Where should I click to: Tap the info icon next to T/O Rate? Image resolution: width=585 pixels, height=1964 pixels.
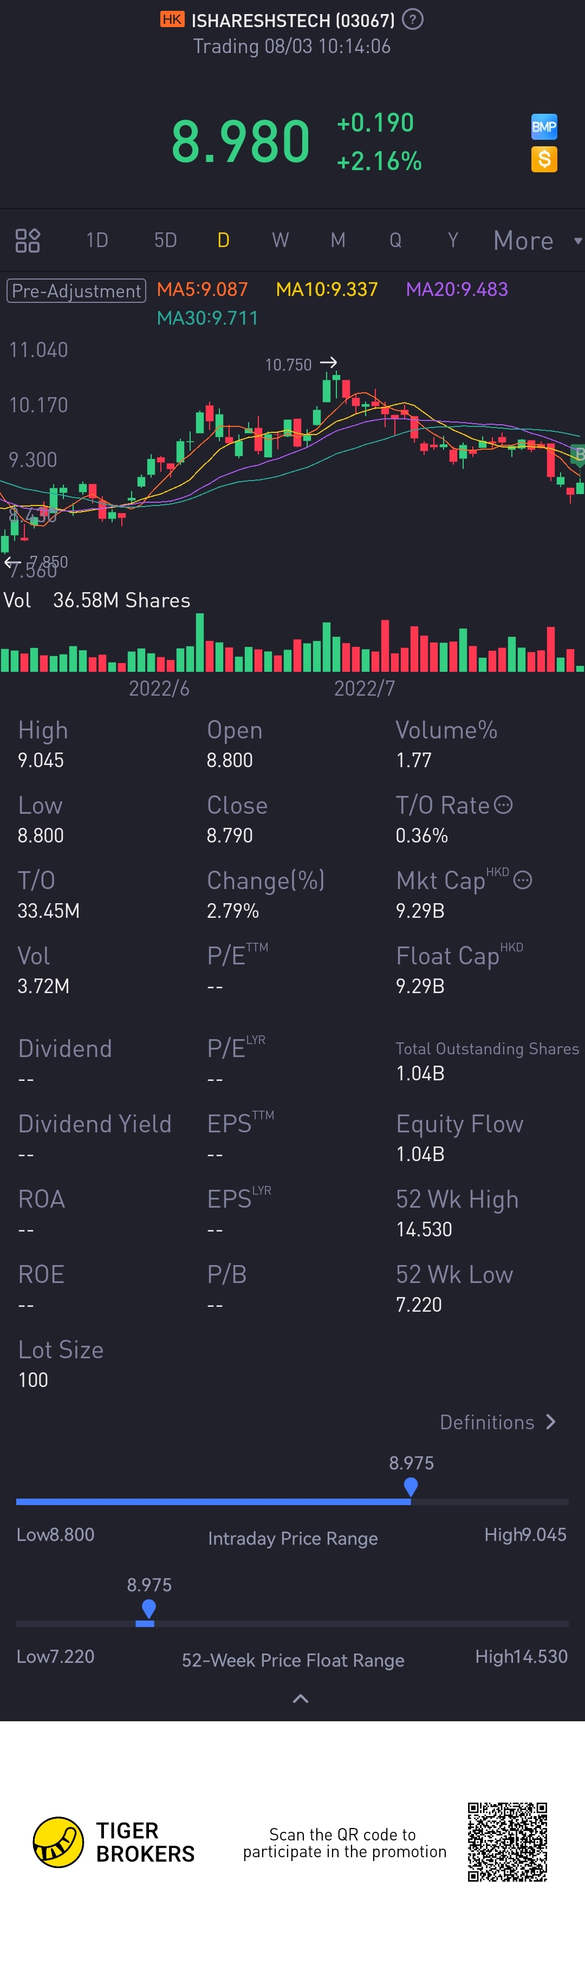point(503,805)
